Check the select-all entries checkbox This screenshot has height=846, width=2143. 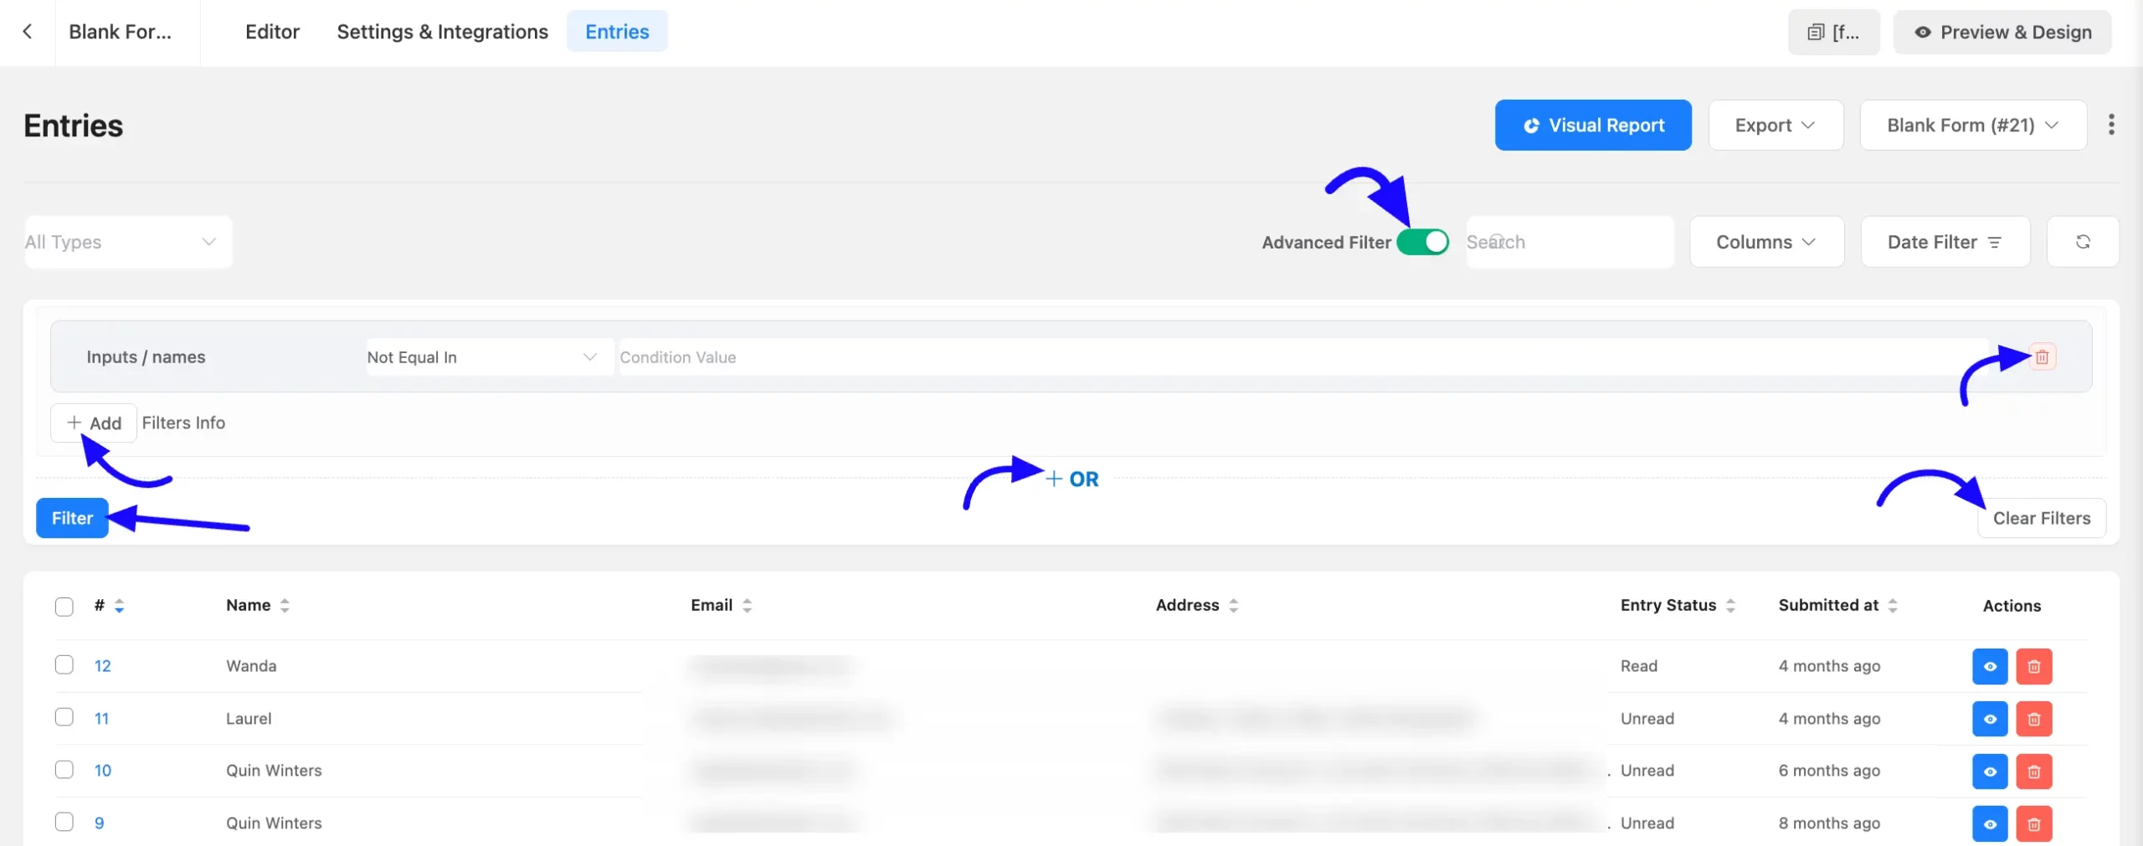coord(64,607)
